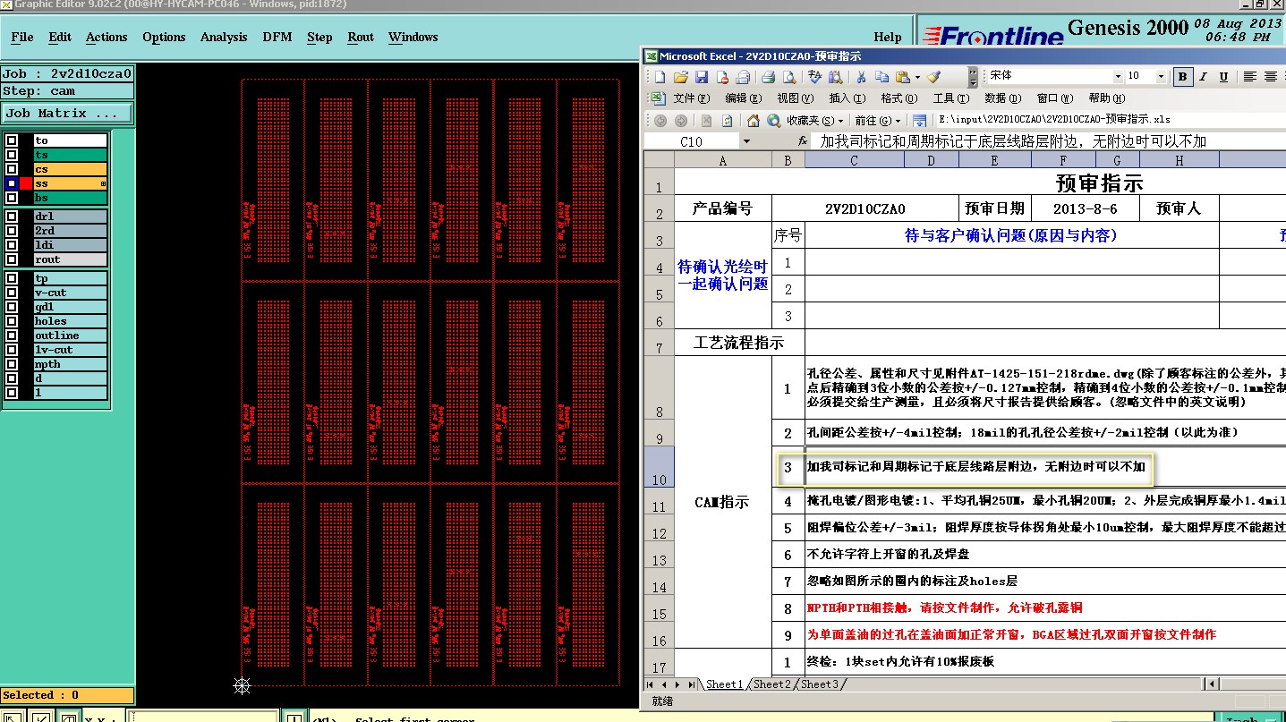Toggle Bold formatting in Excel

tap(1183, 77)
